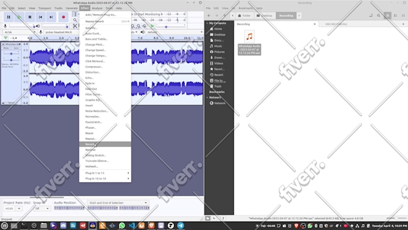Screen dimensions: 408x230
Task: Choose Reverb from the Effect menu
Action: tap(105, 144)
